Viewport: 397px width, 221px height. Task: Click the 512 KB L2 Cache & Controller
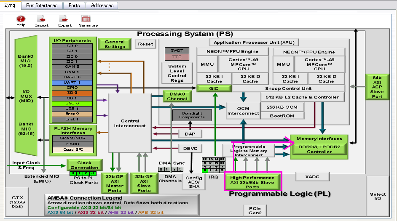(302, 97)
